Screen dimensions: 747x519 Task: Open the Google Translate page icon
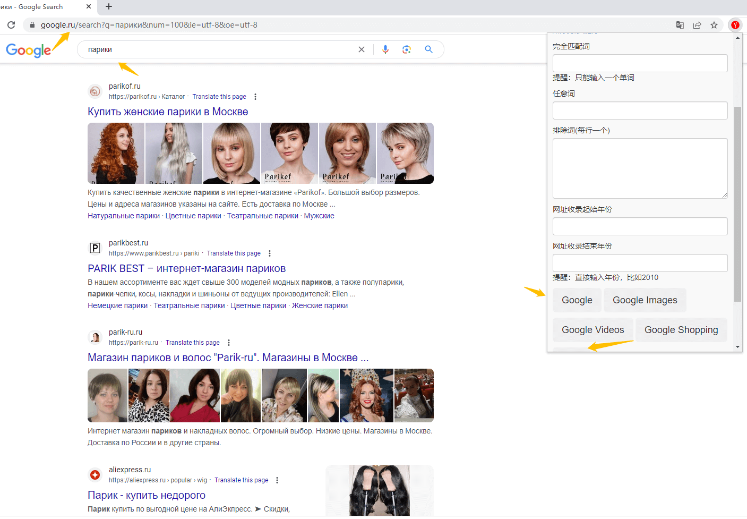click(x=680, y=25)
